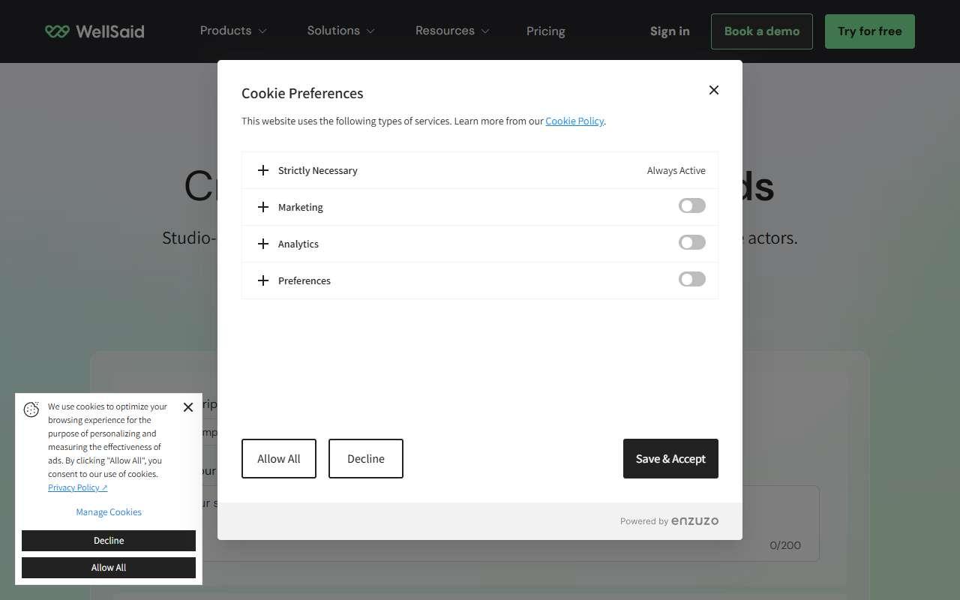The height and width of the screenshot is (600, 960).
Task: Open the Privacy Policy link
Action: (x=78, y=487)
